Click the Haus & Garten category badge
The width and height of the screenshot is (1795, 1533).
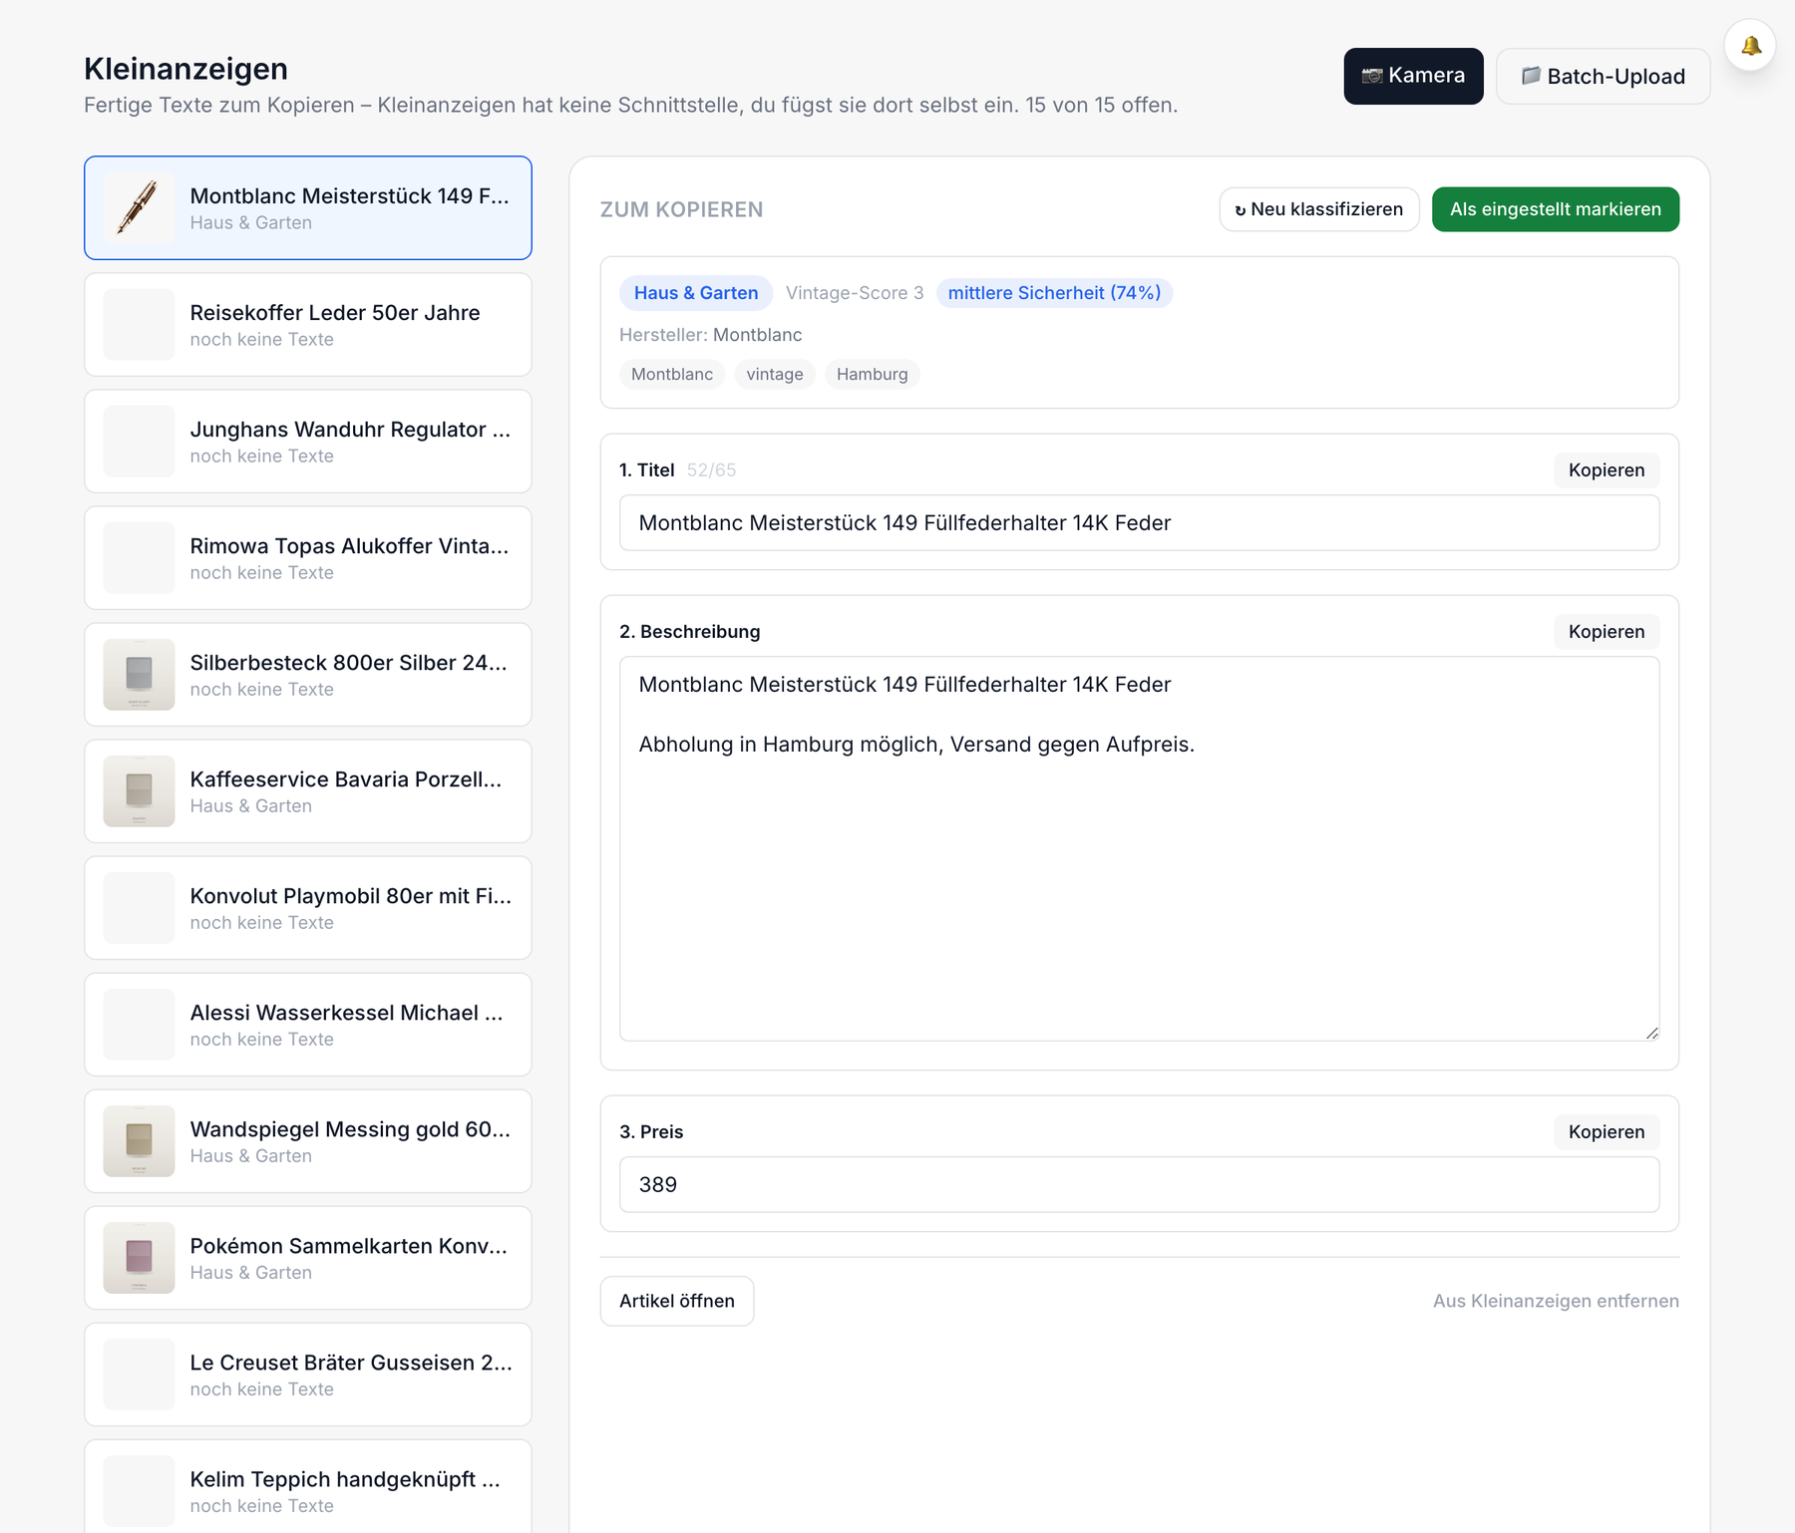(x=696, y=293)
